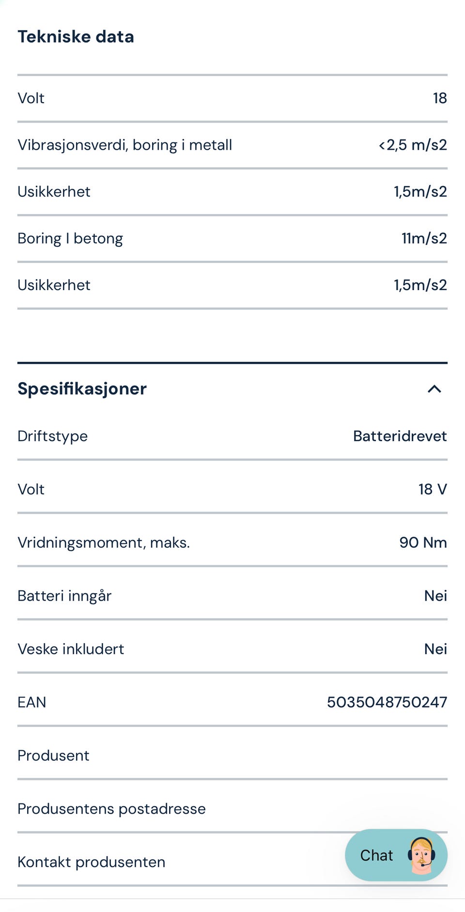Screen dimensions: 465x912
Task: Collapse the Spesifikasjoner section chevron
Action: (x=434, y=389)
